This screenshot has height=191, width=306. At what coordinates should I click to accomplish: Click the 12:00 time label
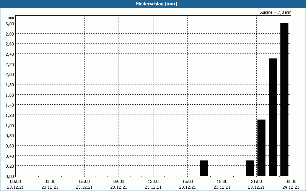[x=153, y=181]
